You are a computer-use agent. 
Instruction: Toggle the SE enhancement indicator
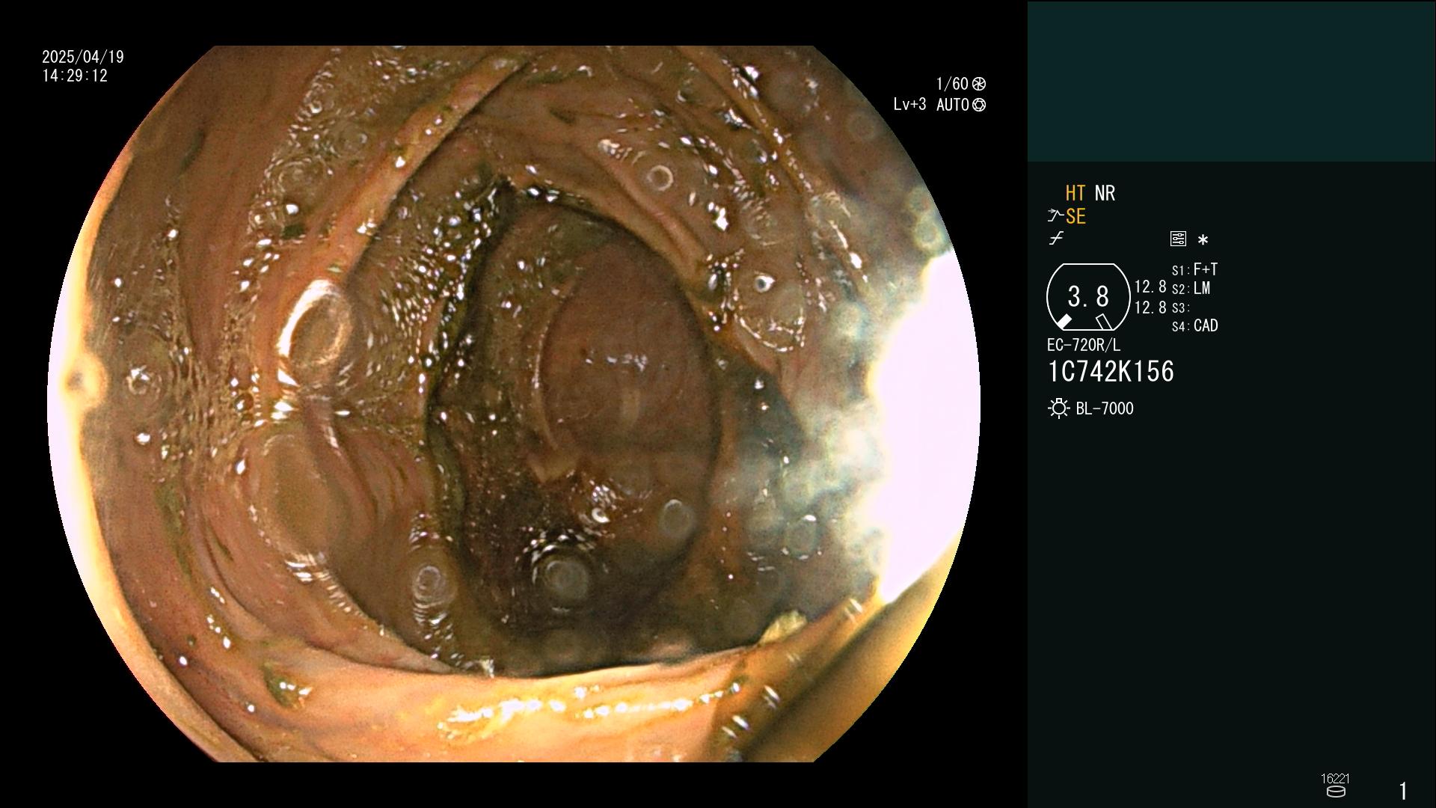pyautogui.click(x=1076, y=216)
